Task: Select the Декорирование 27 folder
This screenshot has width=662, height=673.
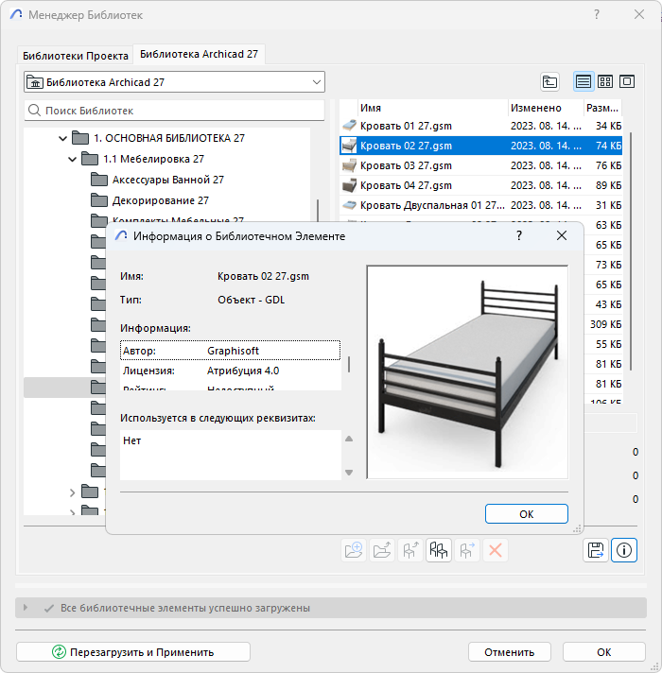Action: (x=160, y=200)
